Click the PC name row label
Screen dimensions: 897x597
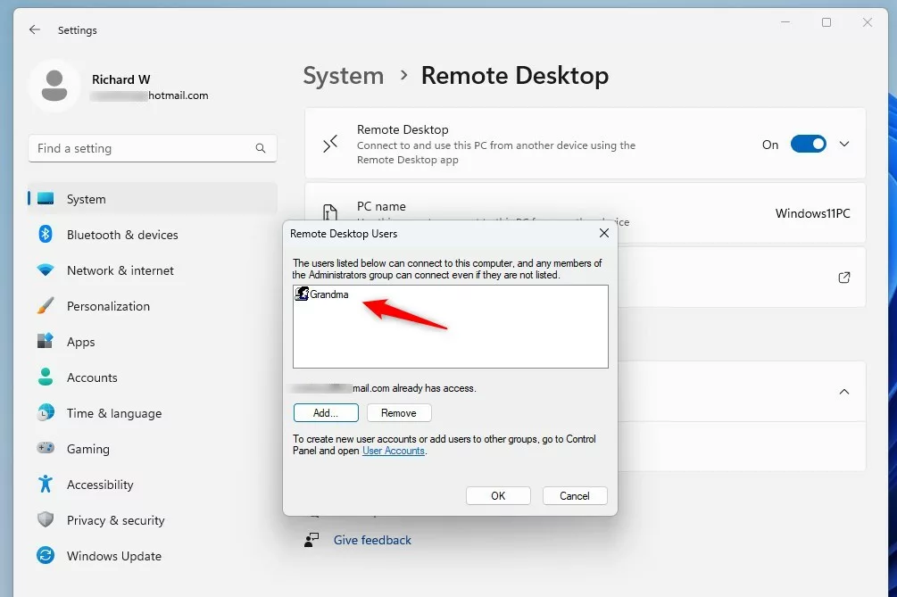(382, 206)
